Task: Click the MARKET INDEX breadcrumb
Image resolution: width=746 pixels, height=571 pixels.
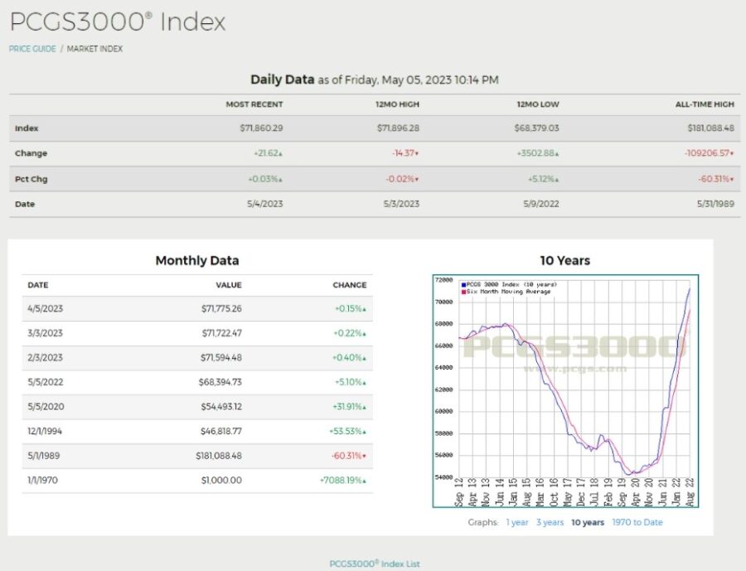Action: (94, 49)
